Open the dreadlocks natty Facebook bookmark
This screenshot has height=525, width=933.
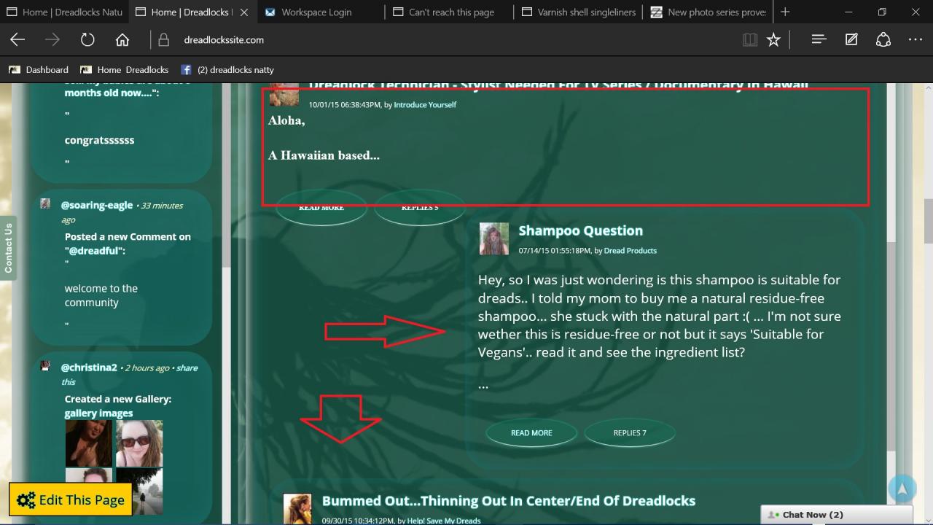[x=227, y=70]
